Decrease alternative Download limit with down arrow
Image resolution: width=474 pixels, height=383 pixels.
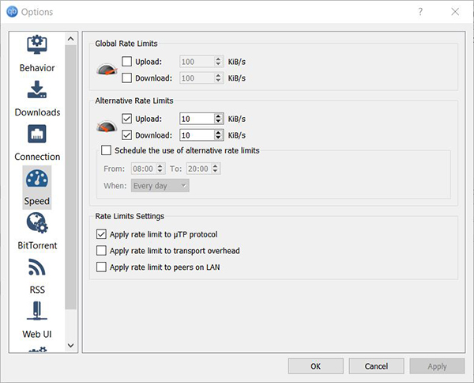coord(218,138)
